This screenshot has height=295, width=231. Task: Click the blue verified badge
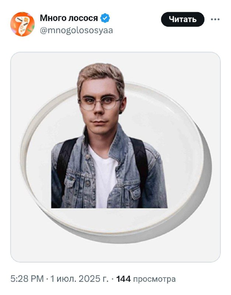tap(105, 18)
